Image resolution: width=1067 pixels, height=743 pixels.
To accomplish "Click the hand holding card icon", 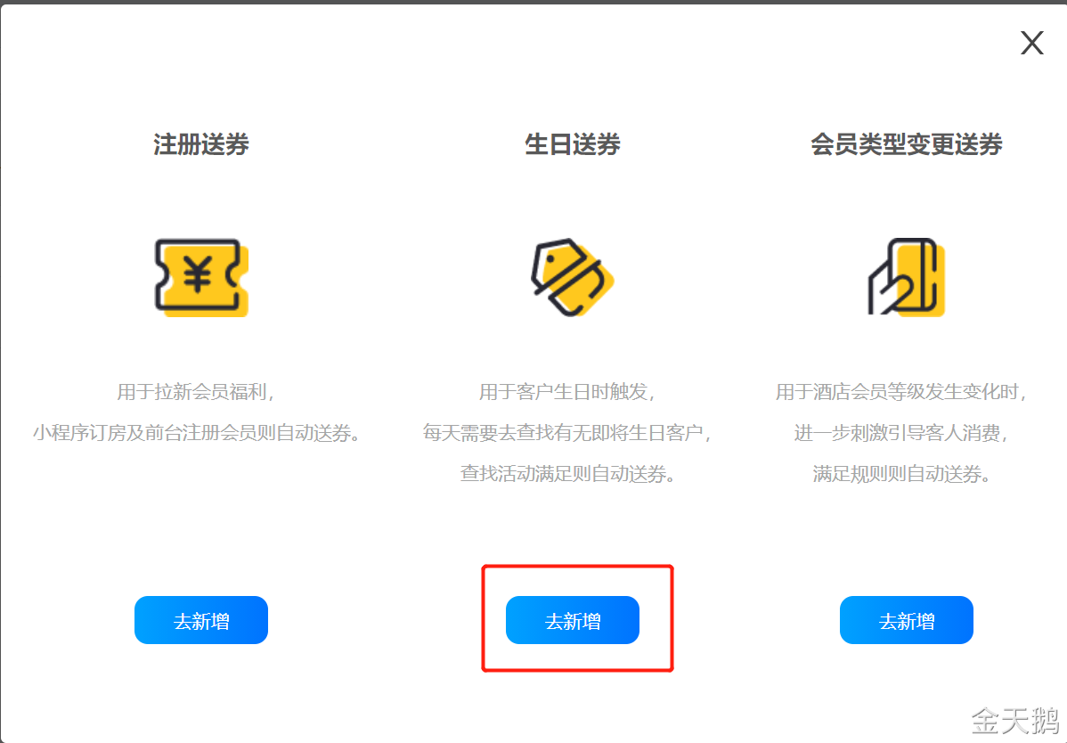I will (907, 277).
